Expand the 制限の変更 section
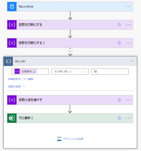 [17, 86]
